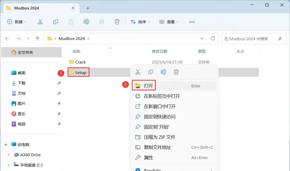Click the search magnifier icon
This screenshot has width=290, height=171.
pyautogui.click(x=280, y=39)
